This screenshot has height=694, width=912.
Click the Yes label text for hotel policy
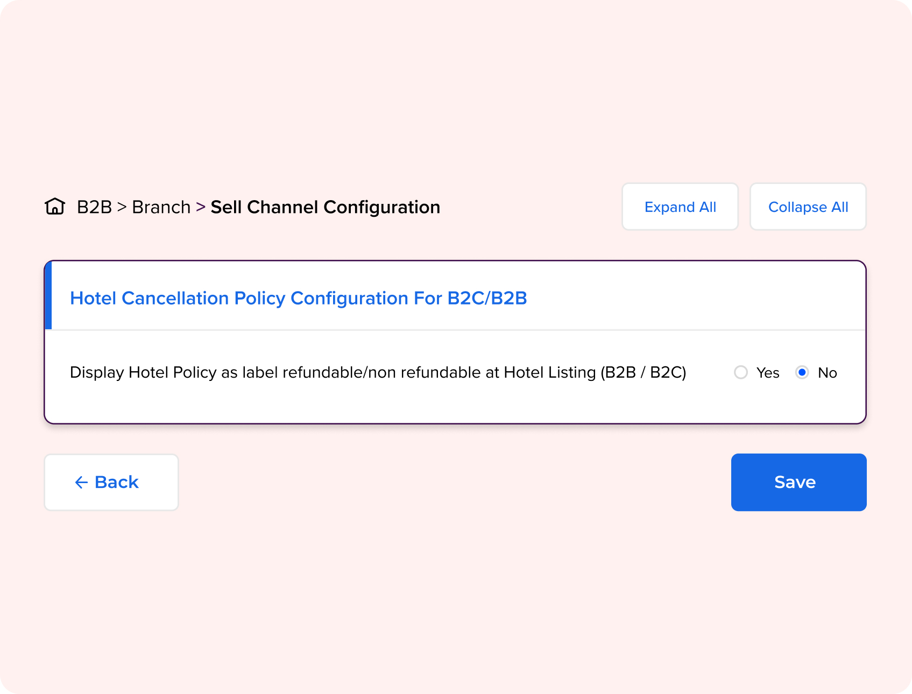768,373
